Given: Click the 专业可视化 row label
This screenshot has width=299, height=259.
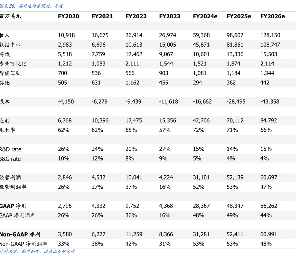Looking at the screenshot, I should [x=13, y=64].
